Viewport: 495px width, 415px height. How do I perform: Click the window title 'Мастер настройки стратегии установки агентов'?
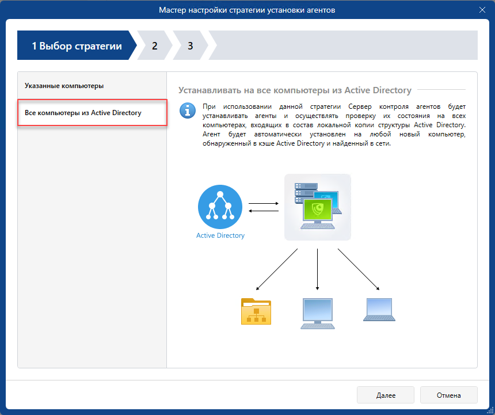(247, 10)
